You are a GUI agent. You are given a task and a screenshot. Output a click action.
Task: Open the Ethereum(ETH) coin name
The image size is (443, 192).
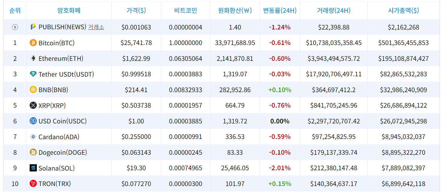pyautogui.click(x=61, y=58)
